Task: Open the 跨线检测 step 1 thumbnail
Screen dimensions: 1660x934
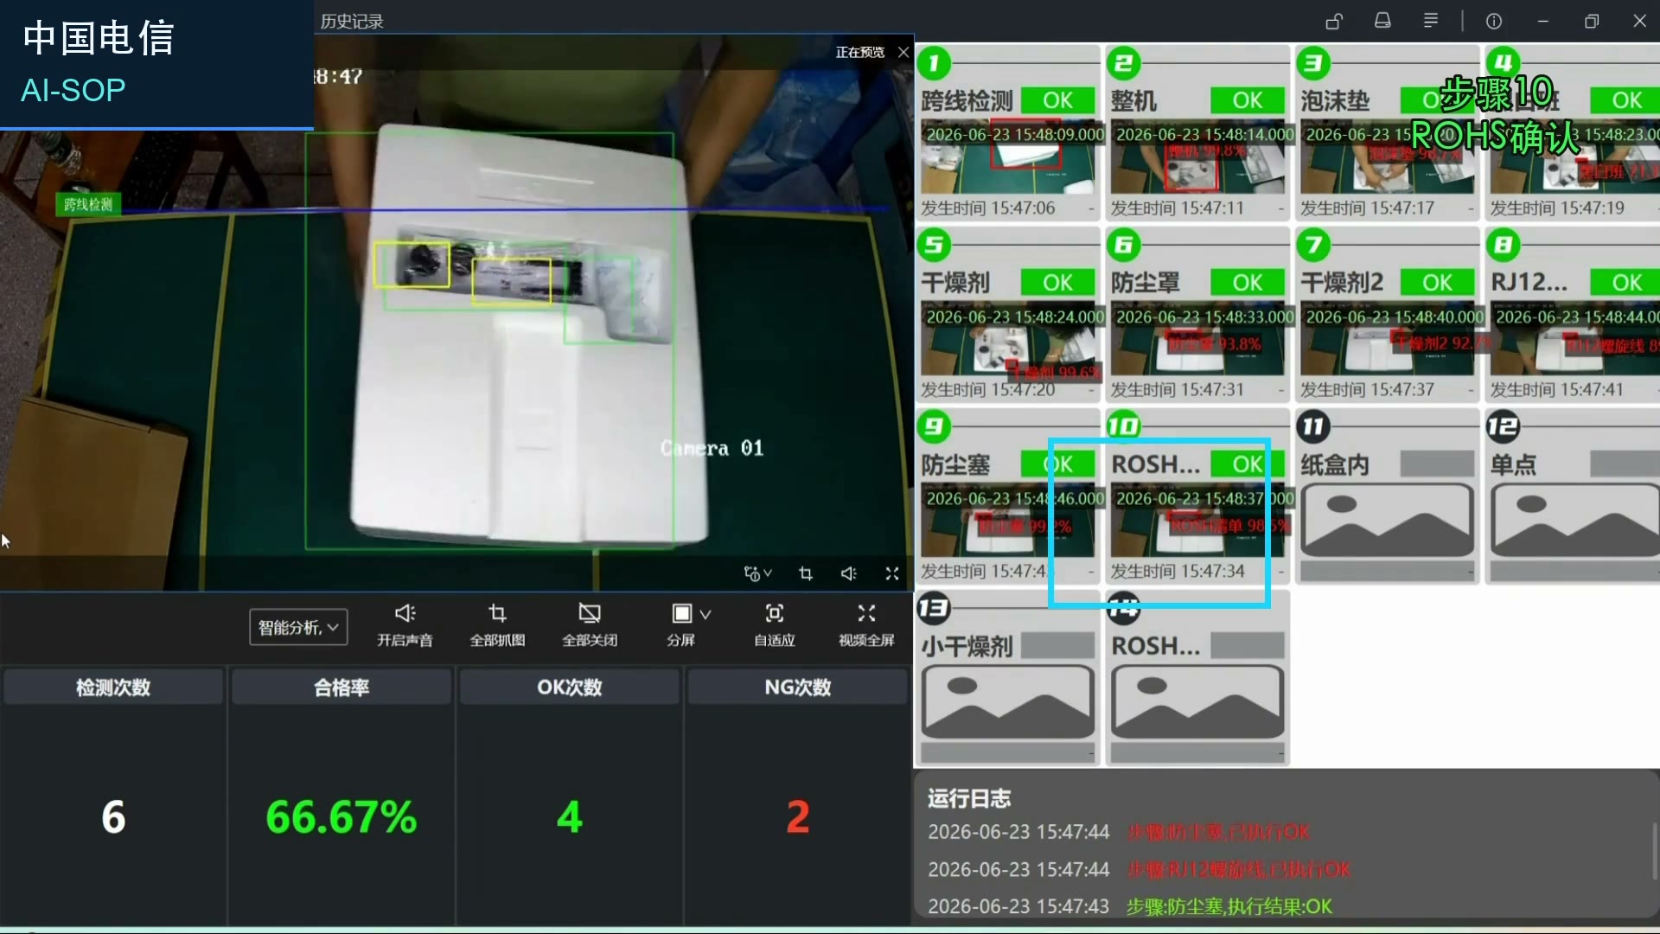Action: [1007, 158]
